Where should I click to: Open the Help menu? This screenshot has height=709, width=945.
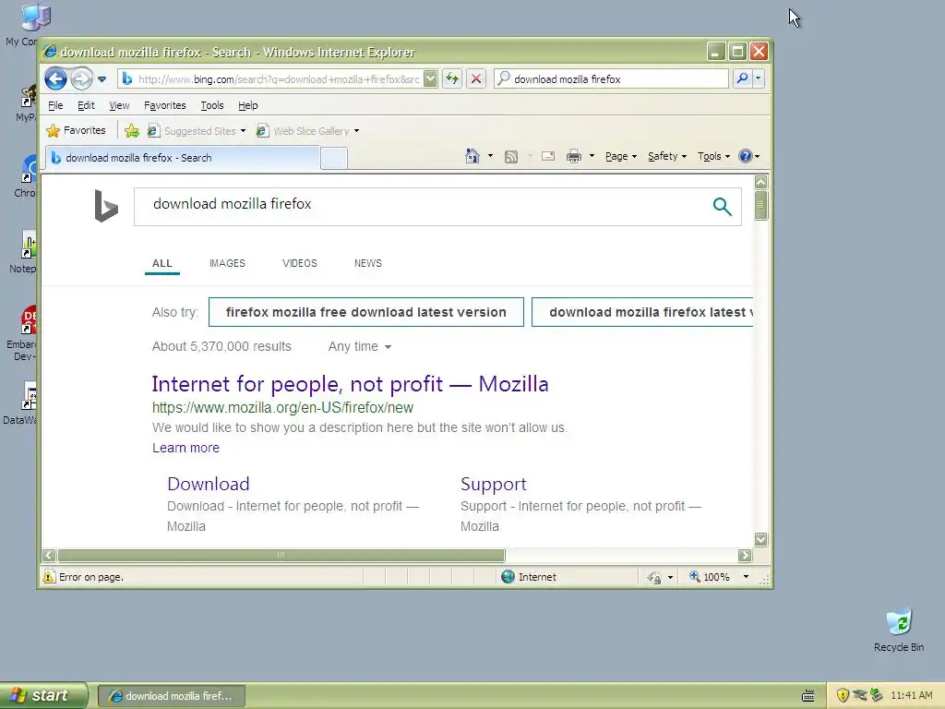tap(247, 105)
